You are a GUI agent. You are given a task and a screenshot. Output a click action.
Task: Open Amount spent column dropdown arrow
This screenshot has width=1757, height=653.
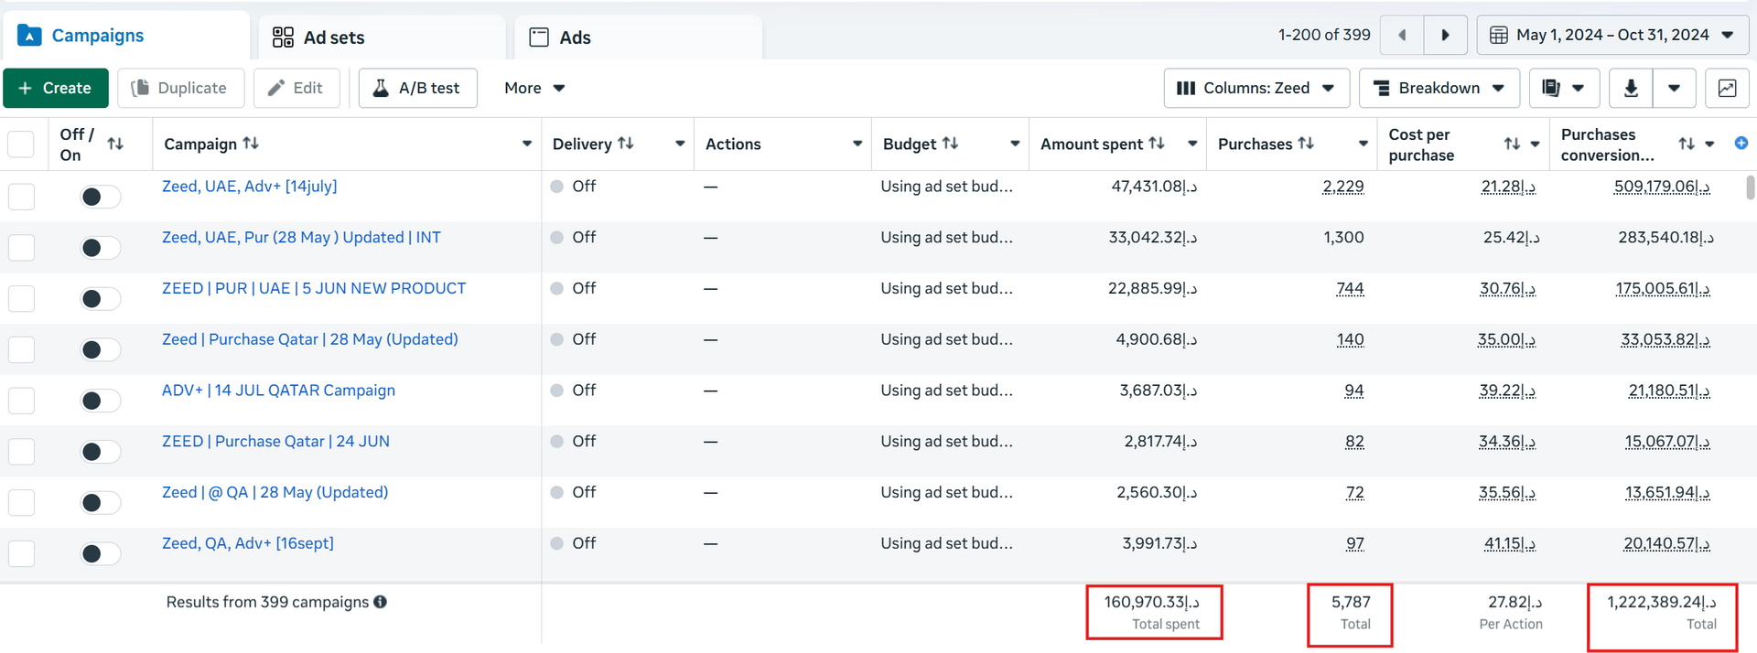coord(1192,144)
